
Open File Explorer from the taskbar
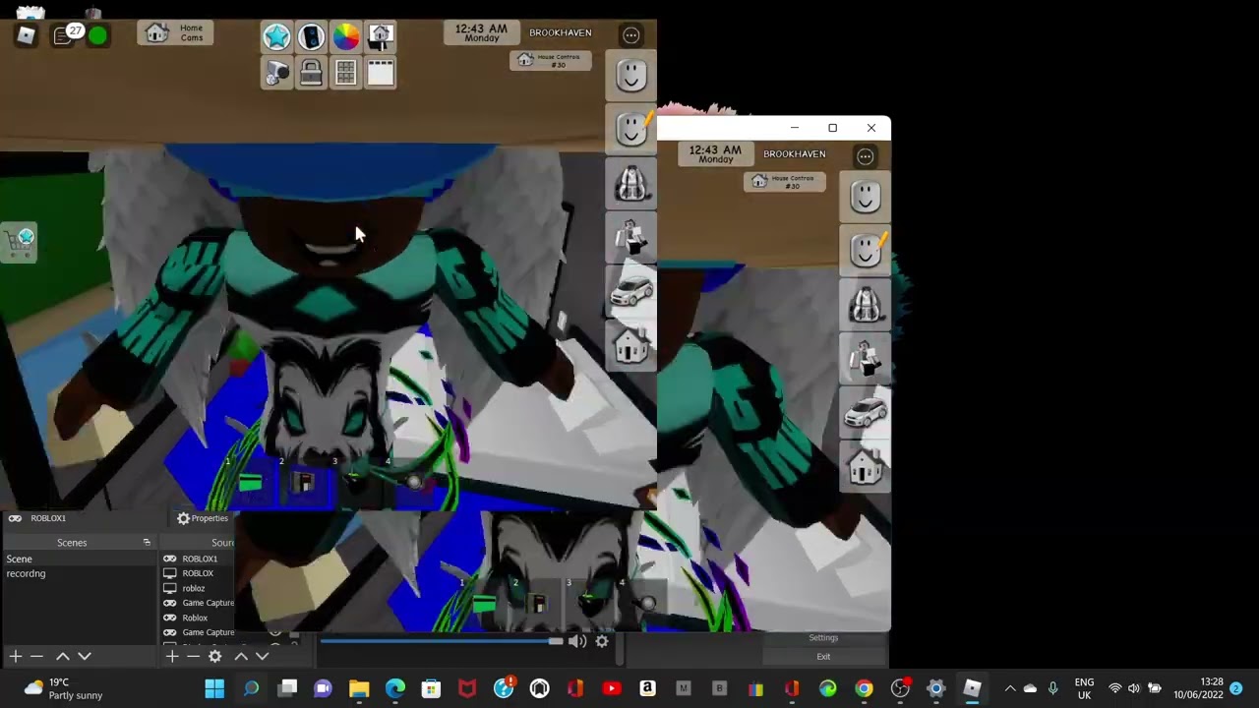(x=359, y=688)
